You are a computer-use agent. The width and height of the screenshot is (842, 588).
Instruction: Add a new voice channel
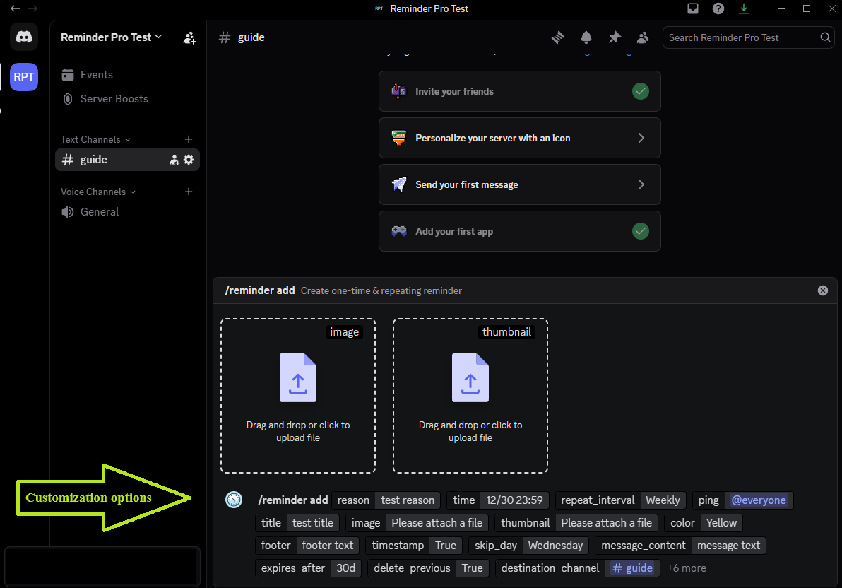click(189, 192)
